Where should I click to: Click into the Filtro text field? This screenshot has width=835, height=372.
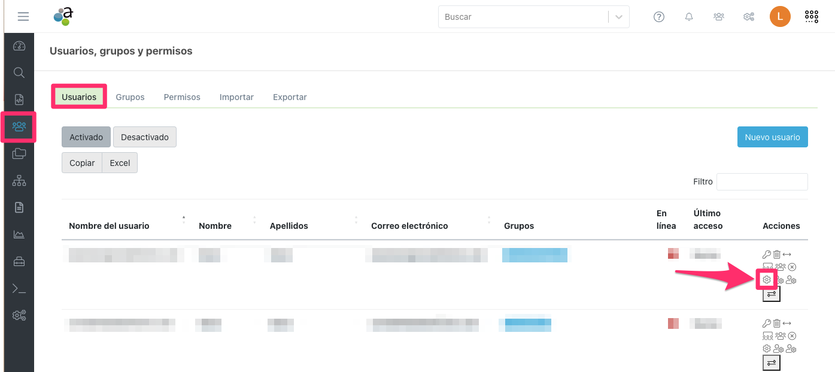(762, 182)
